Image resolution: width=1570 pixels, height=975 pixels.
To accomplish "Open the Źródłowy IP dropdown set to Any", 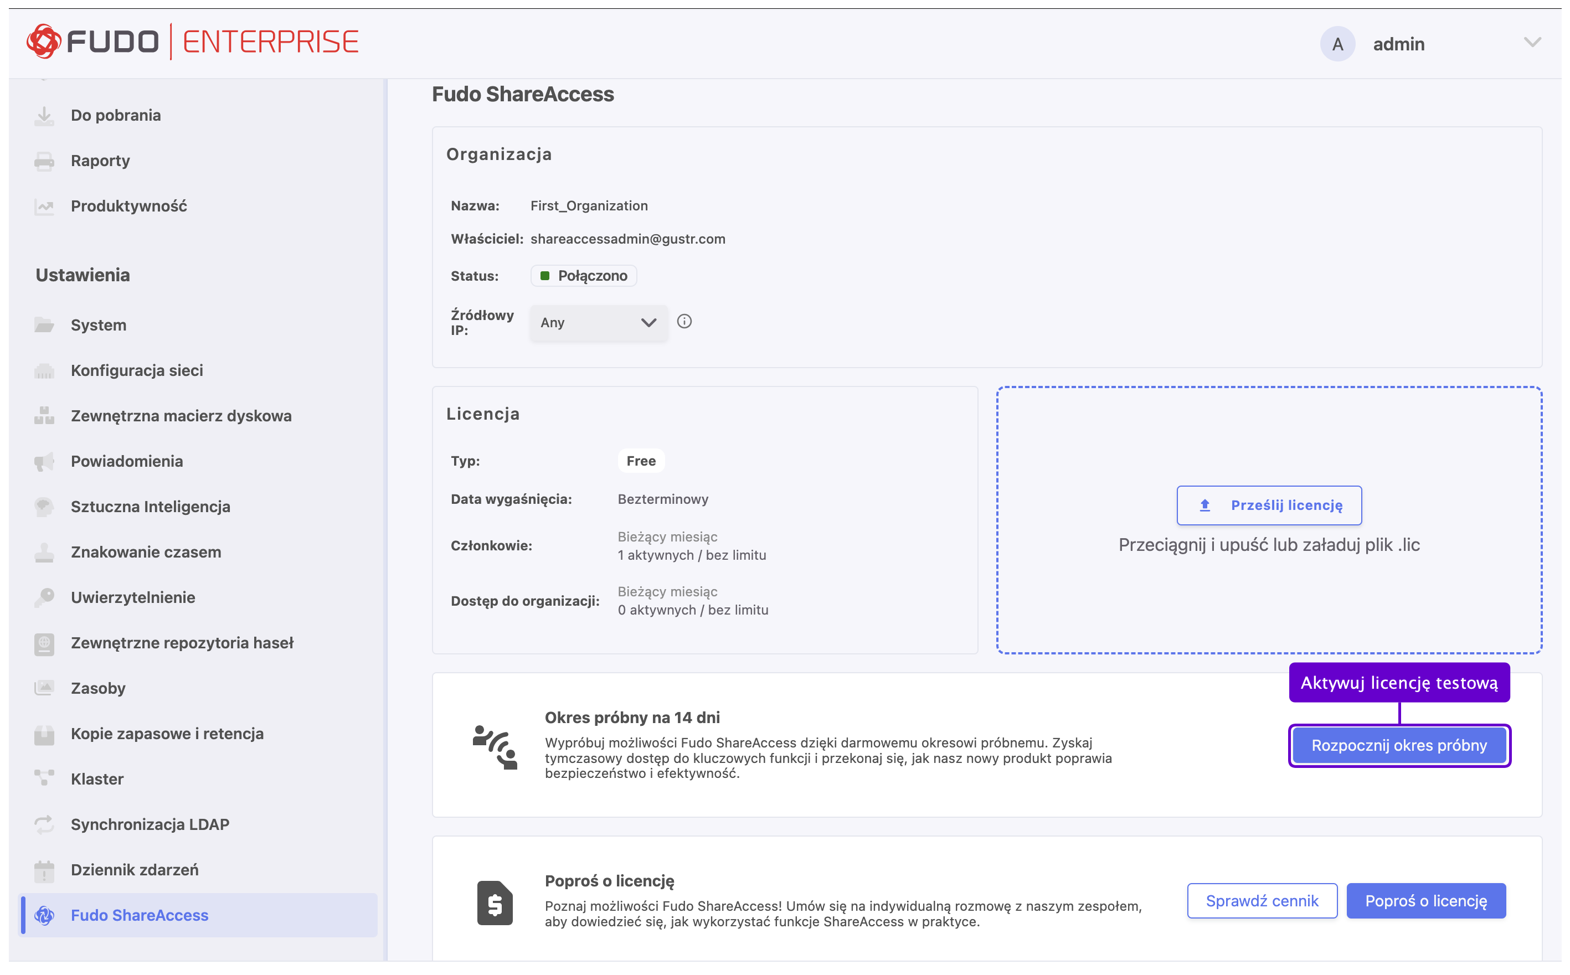I will click(x=599, y=323).
